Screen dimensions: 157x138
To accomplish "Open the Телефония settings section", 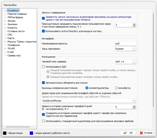I will (x=13, y=45).
